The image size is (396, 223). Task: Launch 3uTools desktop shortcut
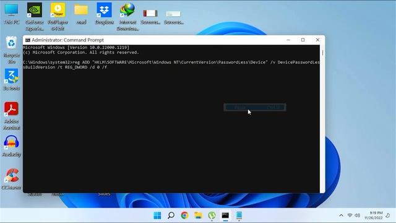pos(11,80)
